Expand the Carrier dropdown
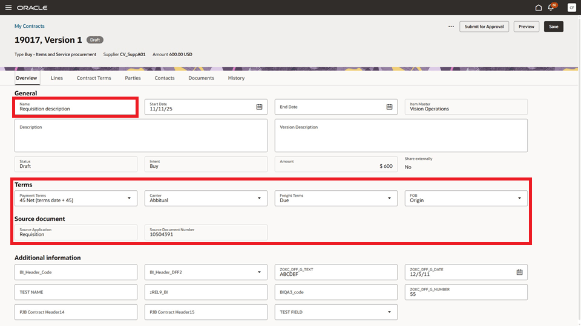The height and width of the screenshot is (326, 581). (x=260, y=198)
